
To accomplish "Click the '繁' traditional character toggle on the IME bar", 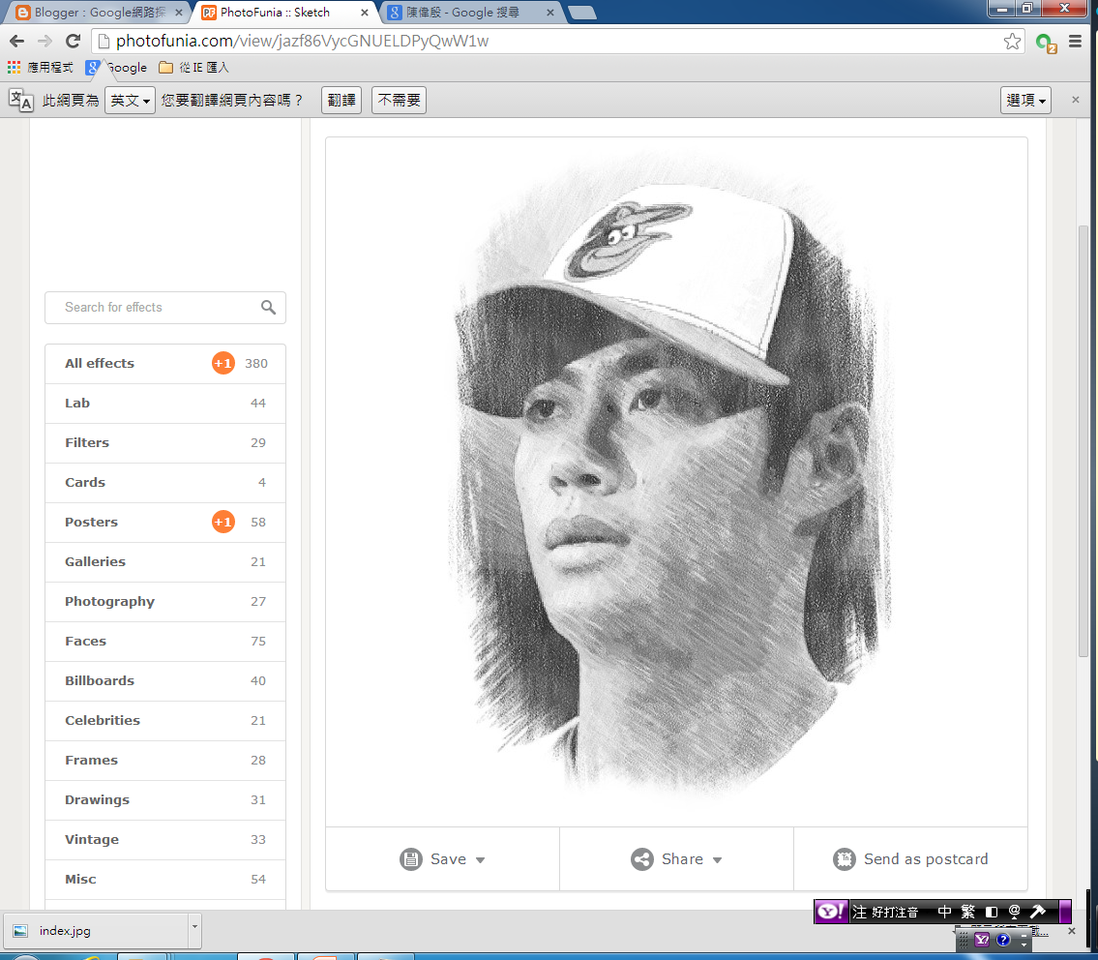I will [x=967, y=912].
